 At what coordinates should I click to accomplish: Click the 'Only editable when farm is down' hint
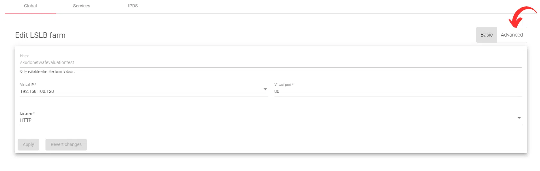(47, 71)
